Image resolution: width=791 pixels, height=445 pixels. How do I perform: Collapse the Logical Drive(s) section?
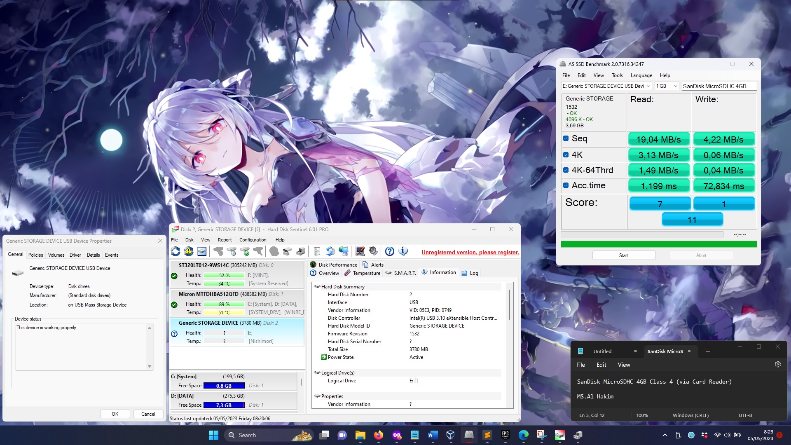click(x=317, y=373)
